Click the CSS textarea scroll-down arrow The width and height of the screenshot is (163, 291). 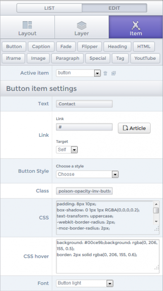pyautogui.click(x=156, y=222)
